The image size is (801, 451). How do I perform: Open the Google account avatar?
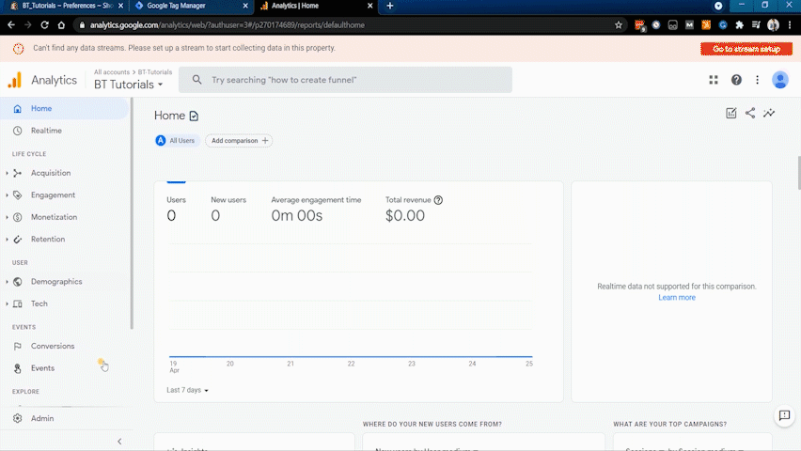[x=780, y=80]
